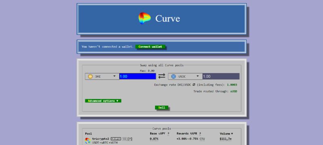The height and width of the screenshot is (145, 323).
Task: Open the Base vAPY question mark help
Action: tap(168, 134)
